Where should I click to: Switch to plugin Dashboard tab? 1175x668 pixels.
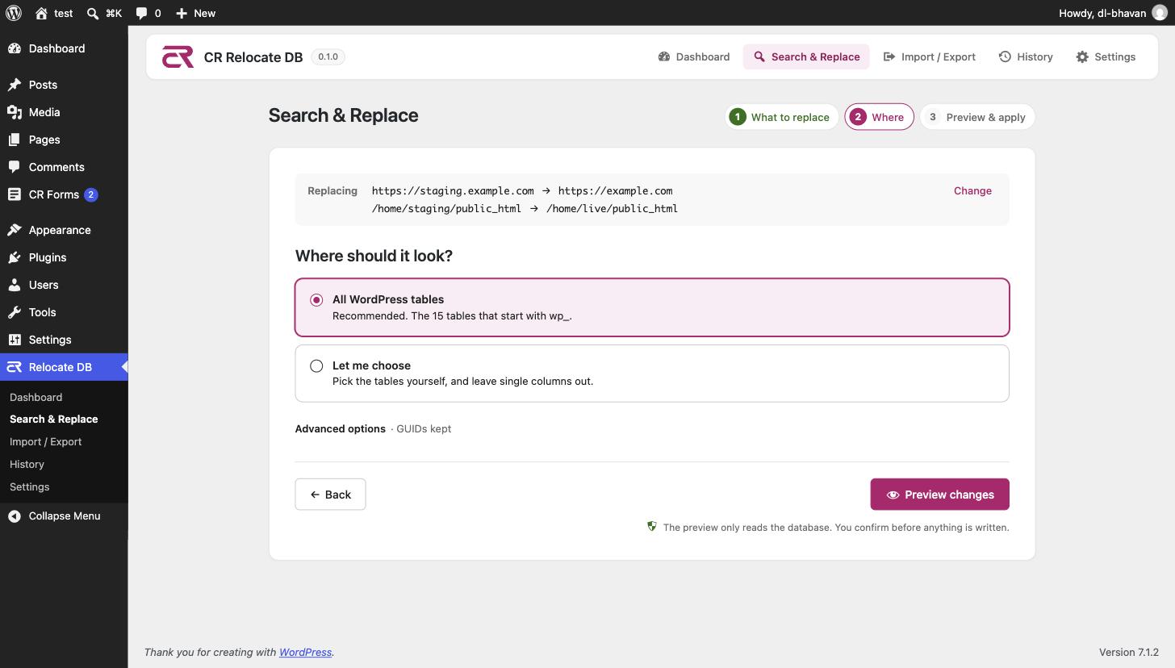pyautogui.click(x=694, y=56)
